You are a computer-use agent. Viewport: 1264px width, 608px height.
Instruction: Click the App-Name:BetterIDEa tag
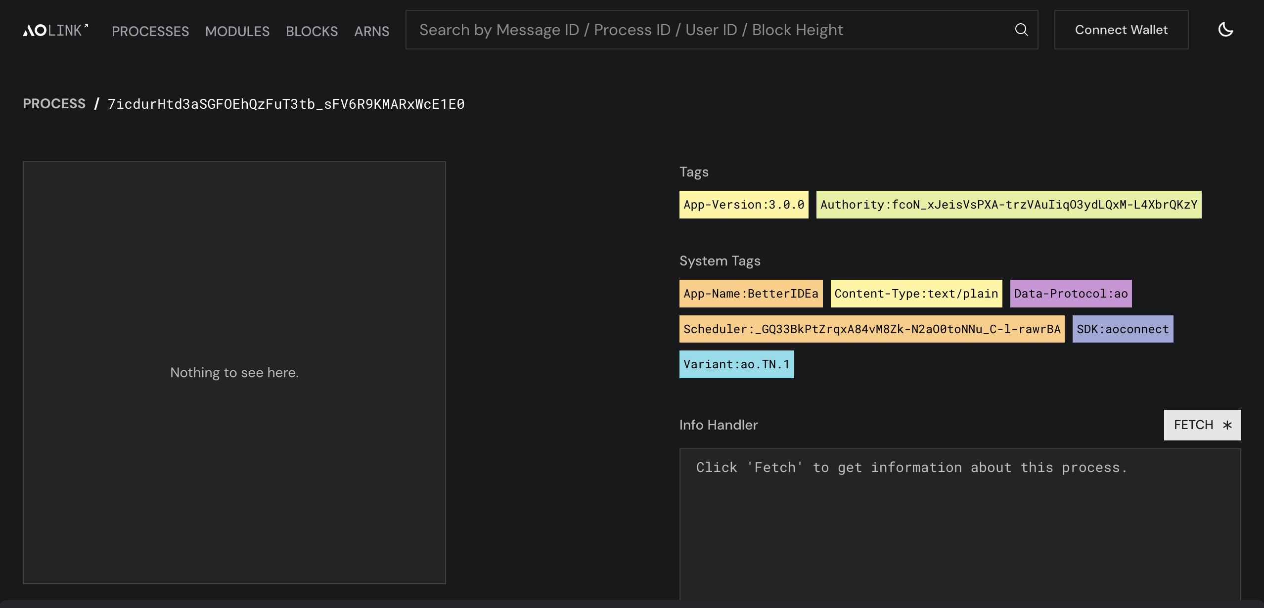751,294
